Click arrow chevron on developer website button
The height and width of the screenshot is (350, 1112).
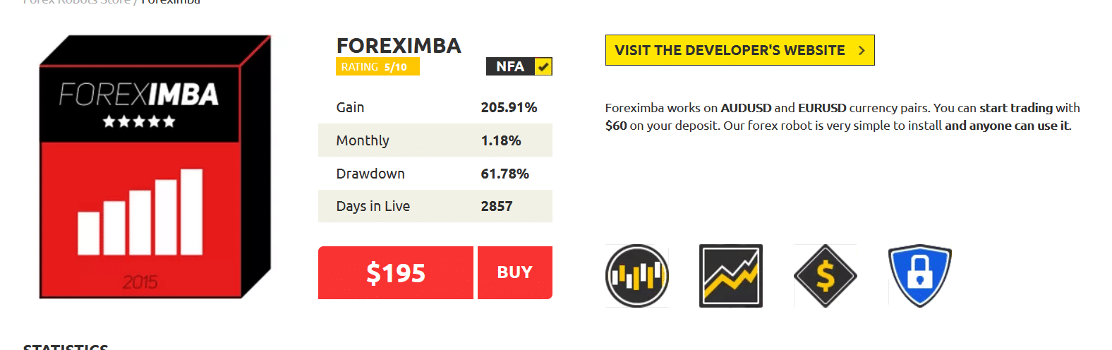(x=862, y=50)
